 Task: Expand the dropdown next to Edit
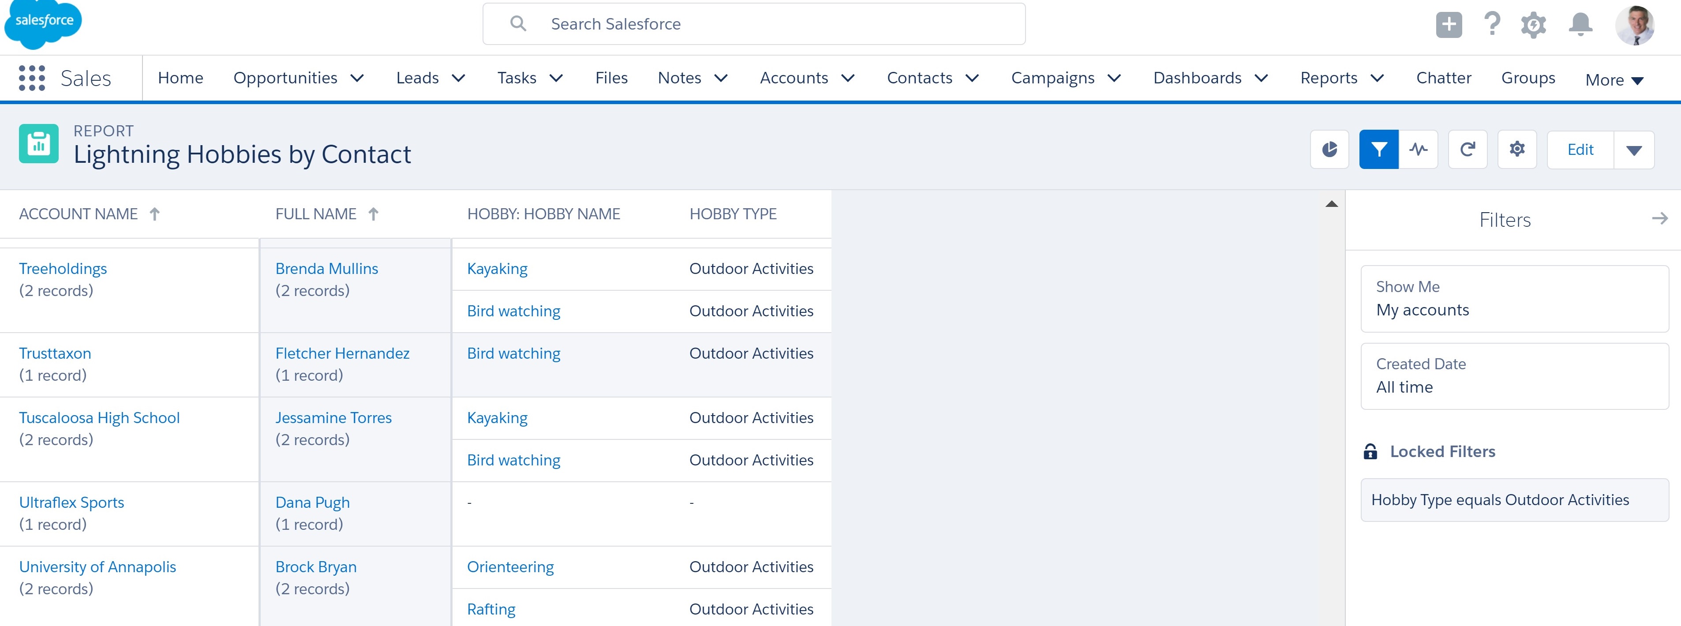[1633, 150]
